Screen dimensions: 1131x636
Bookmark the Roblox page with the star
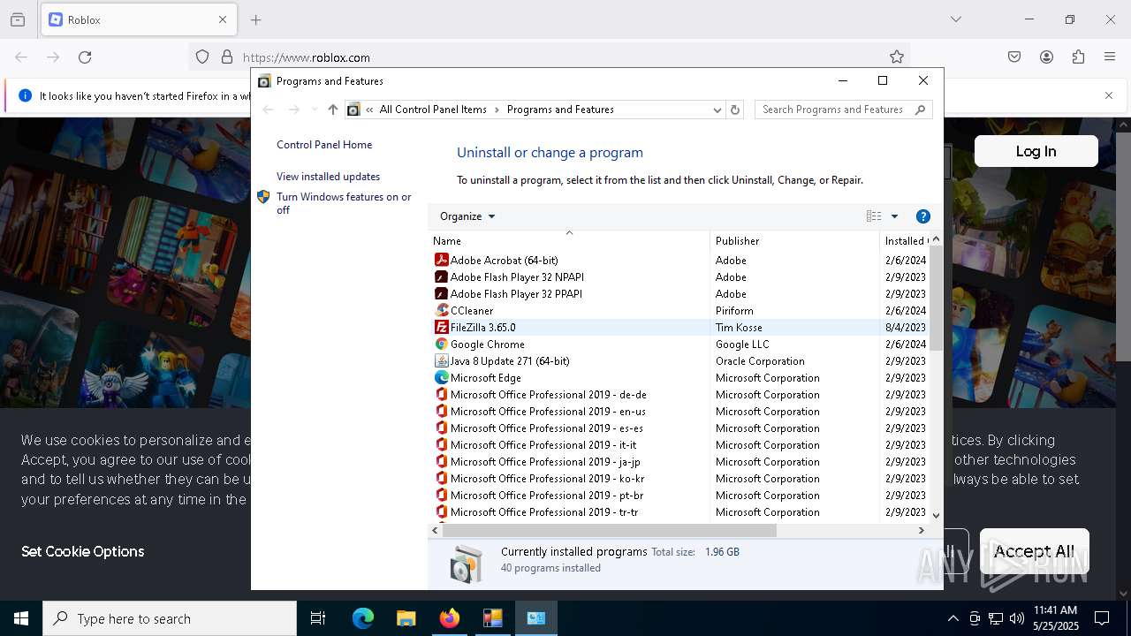[897, 57]
